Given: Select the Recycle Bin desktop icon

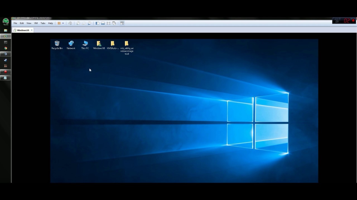Looking at the screenshot, I should point(57,45).
